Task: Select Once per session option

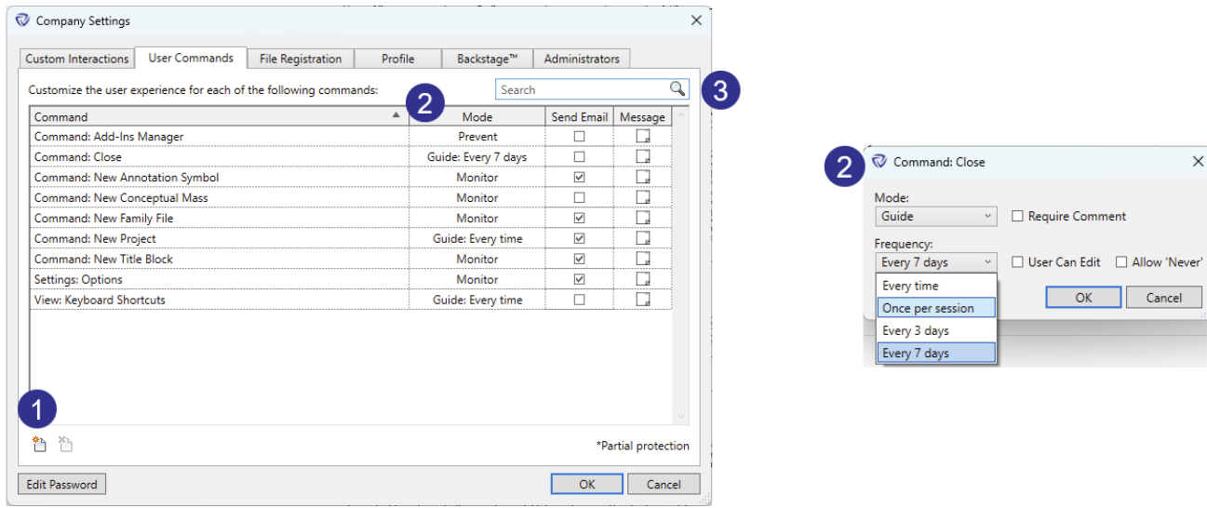Action: (x=936, y=308)
